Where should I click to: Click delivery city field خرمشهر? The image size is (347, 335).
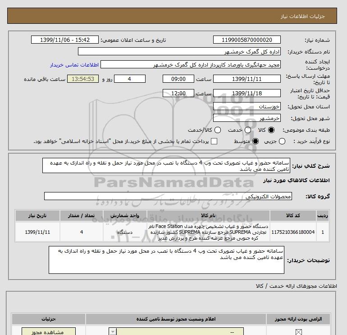[247, 118]
